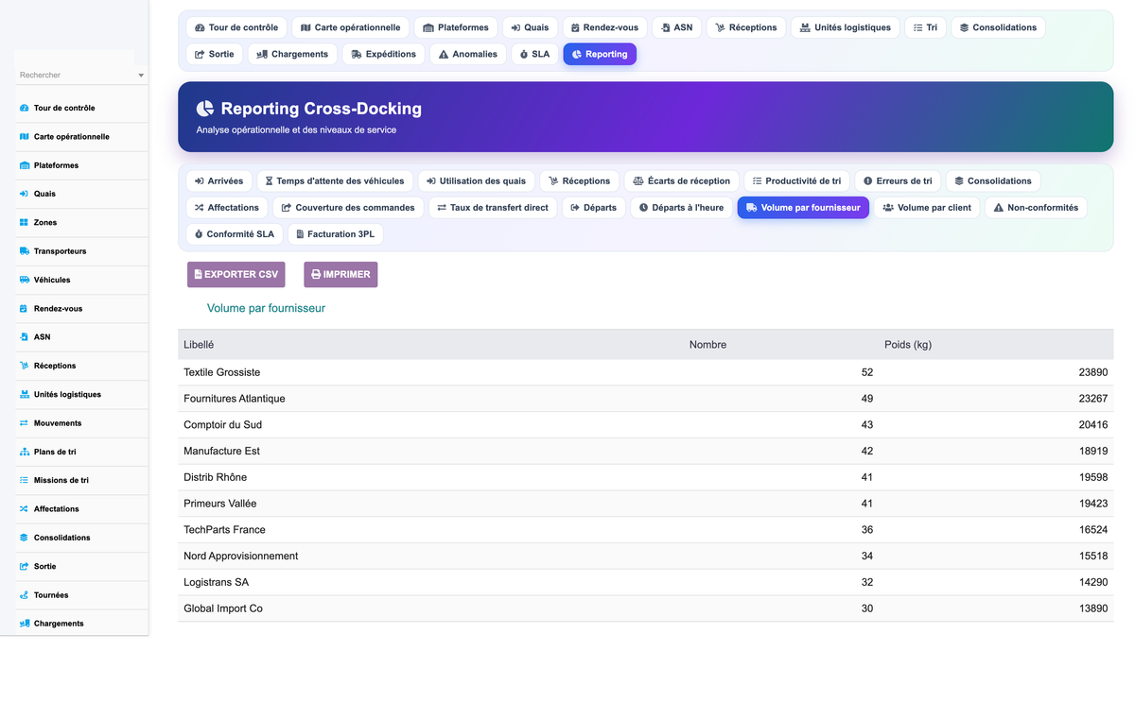Open Consolidations top navigation tab
Image resolution: width=1135 pixels, height=702 pixels.
998,27
